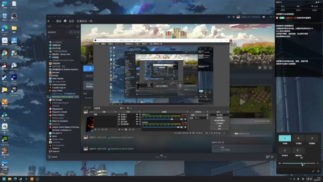Open game settings gear on Steam game page
The image size is (323, 182).
(x=260, y=68)
